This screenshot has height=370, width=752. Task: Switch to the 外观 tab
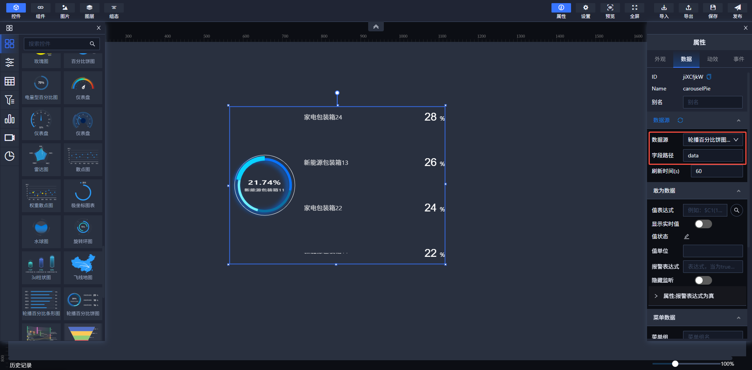point(660,59)
